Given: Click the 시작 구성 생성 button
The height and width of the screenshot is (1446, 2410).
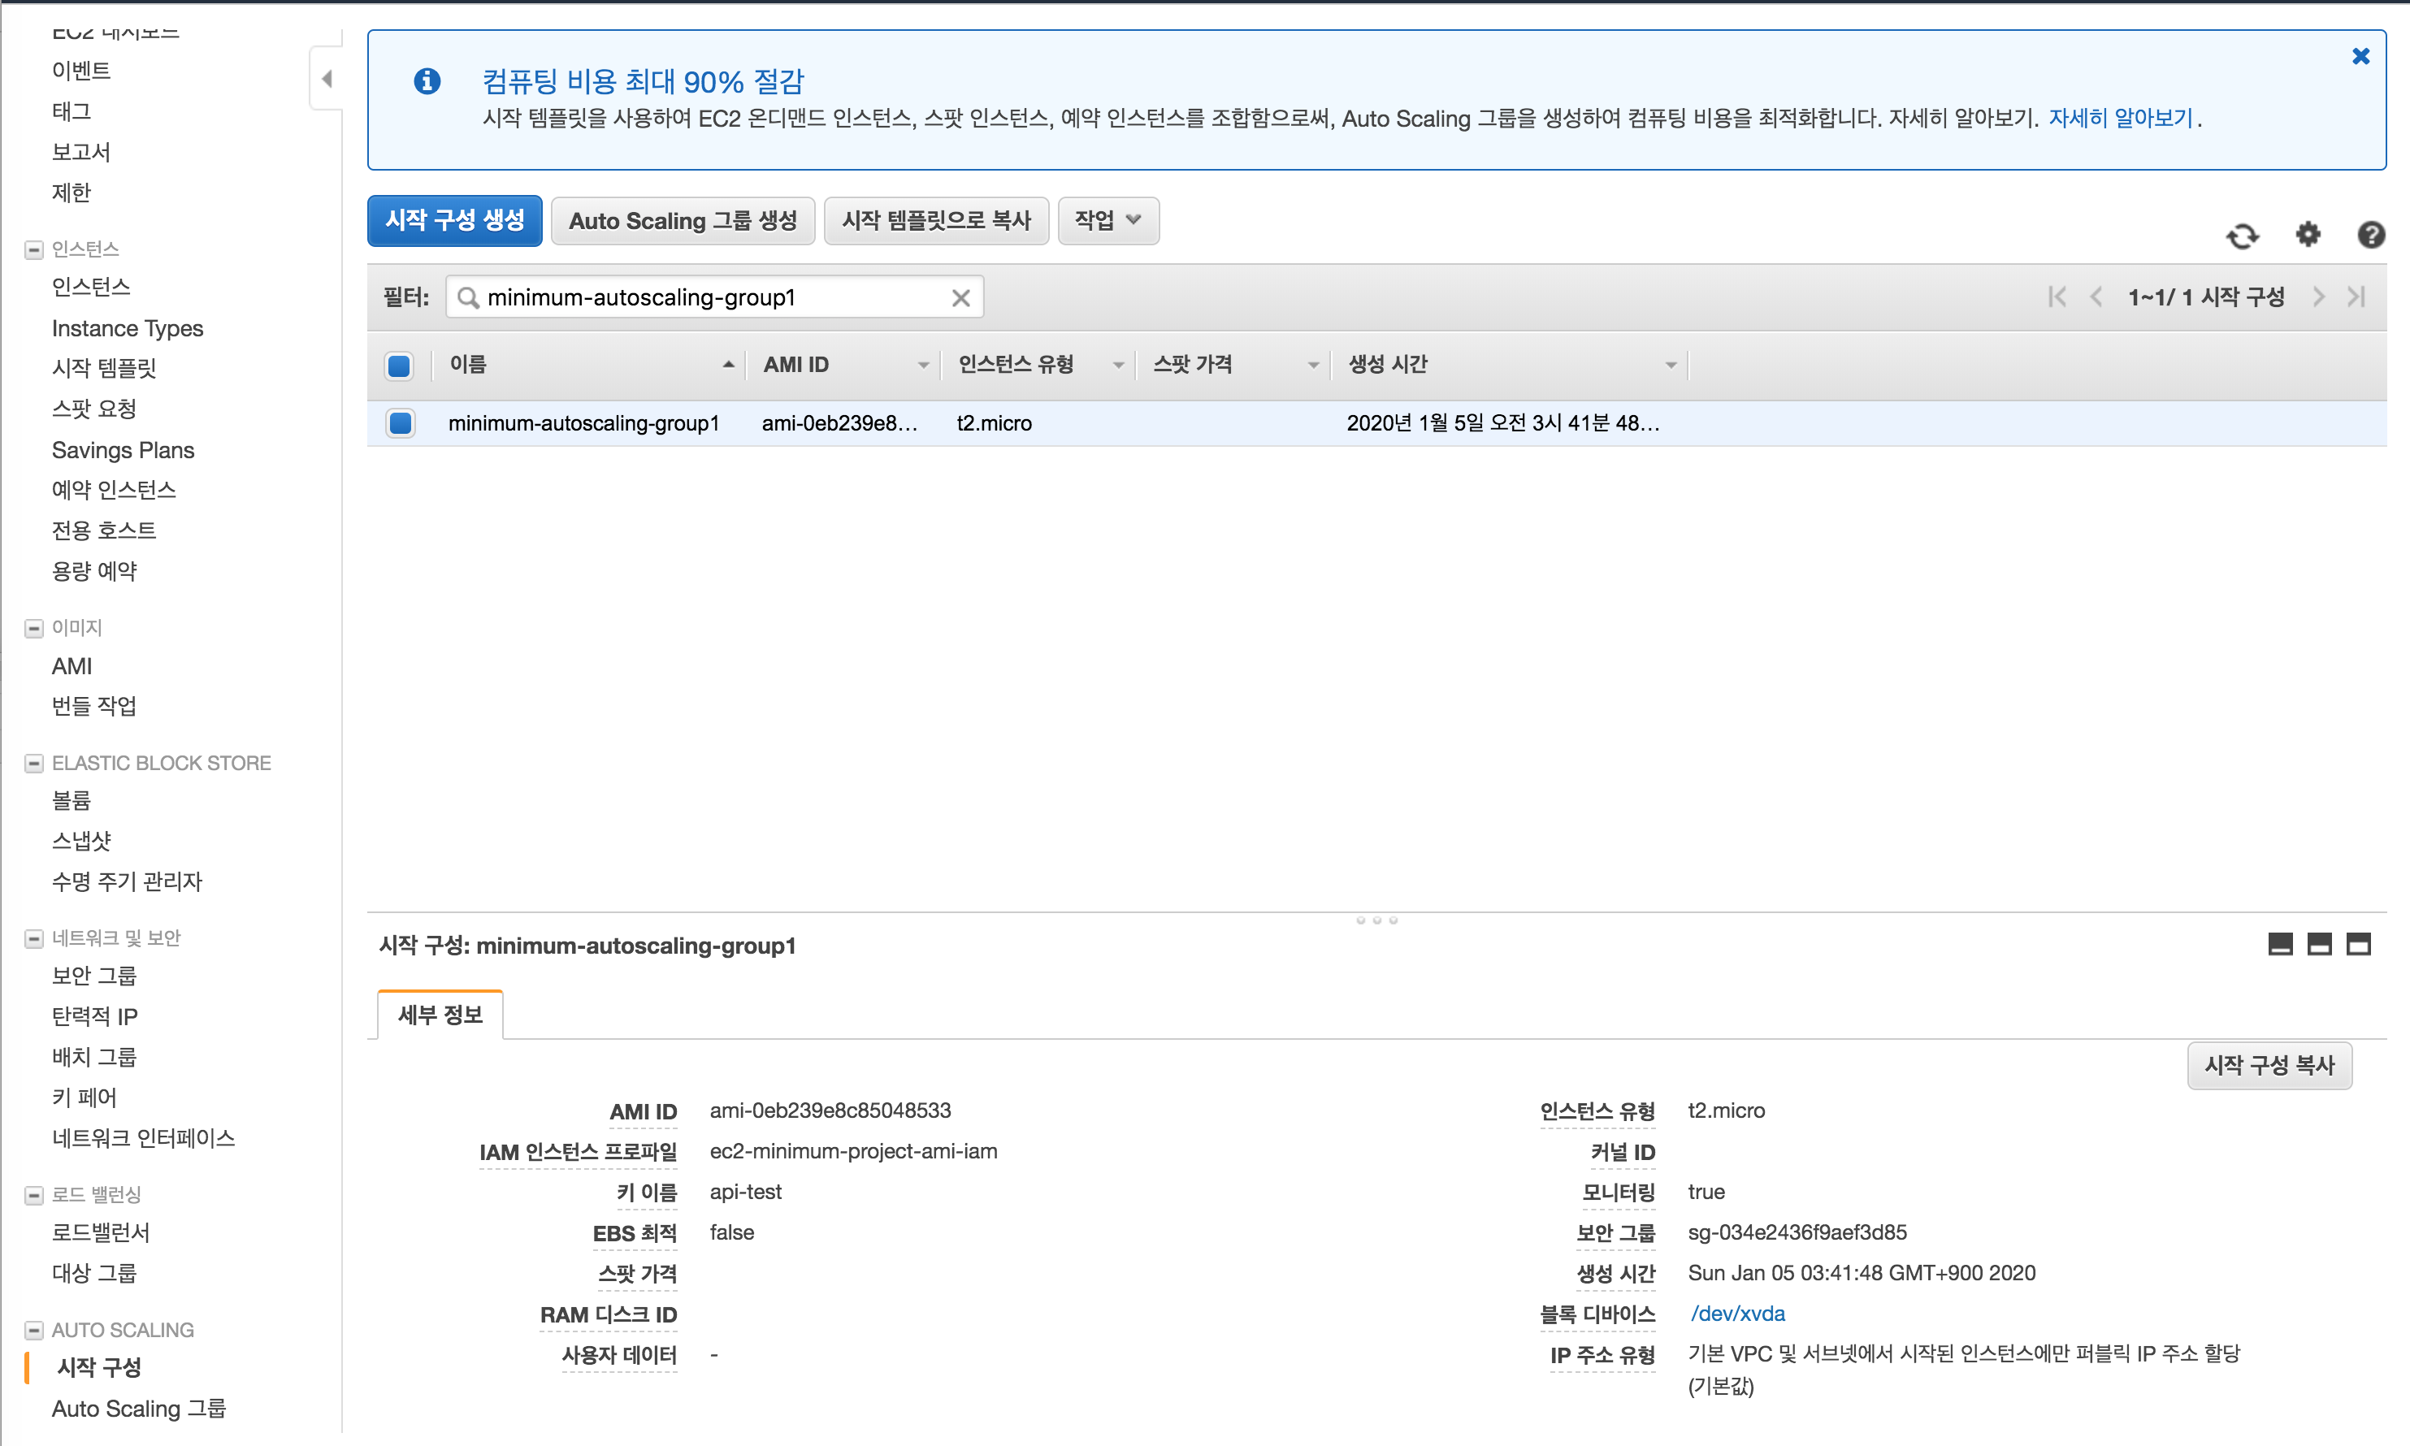Looking at the screenshot, I should [454, 220].
